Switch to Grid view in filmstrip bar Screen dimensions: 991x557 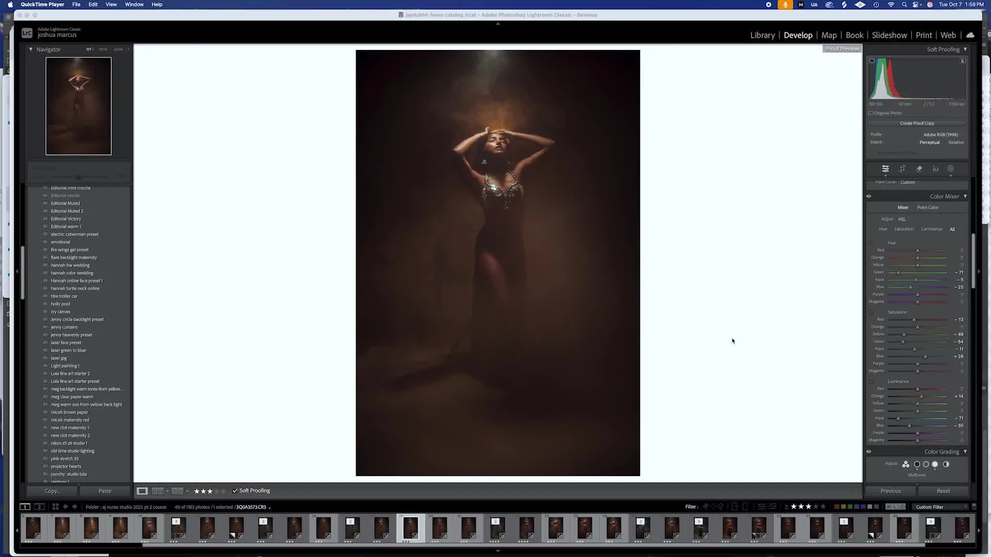55,506
